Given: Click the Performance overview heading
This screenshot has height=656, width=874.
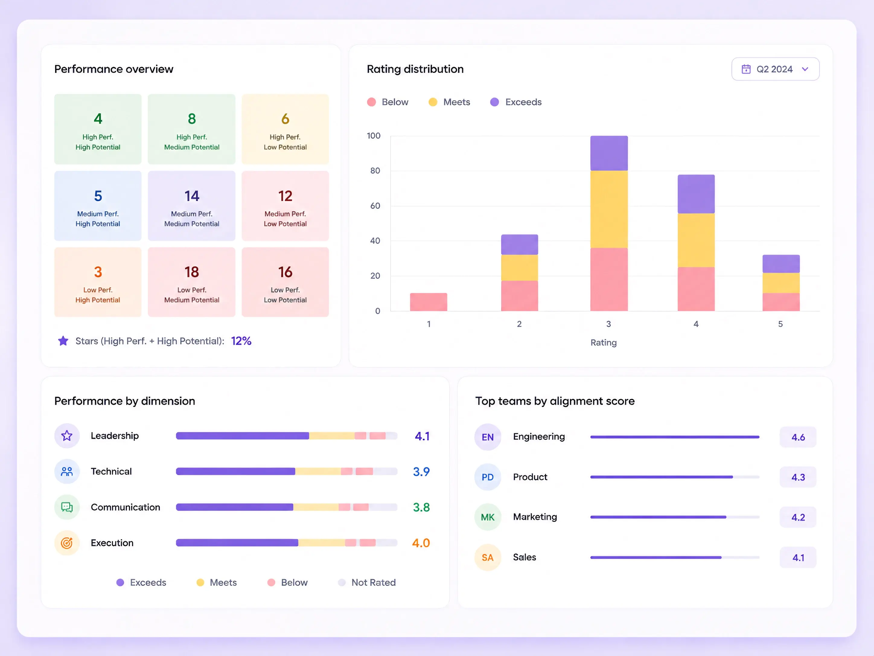Looking at the screenshot, I should pos(114,69).
